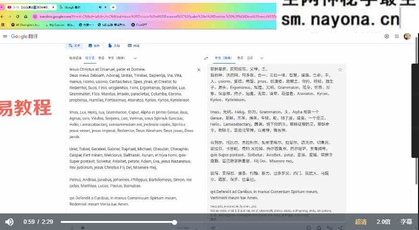
Task: Select the 文档 document translation tab
Action: point(114,46)
